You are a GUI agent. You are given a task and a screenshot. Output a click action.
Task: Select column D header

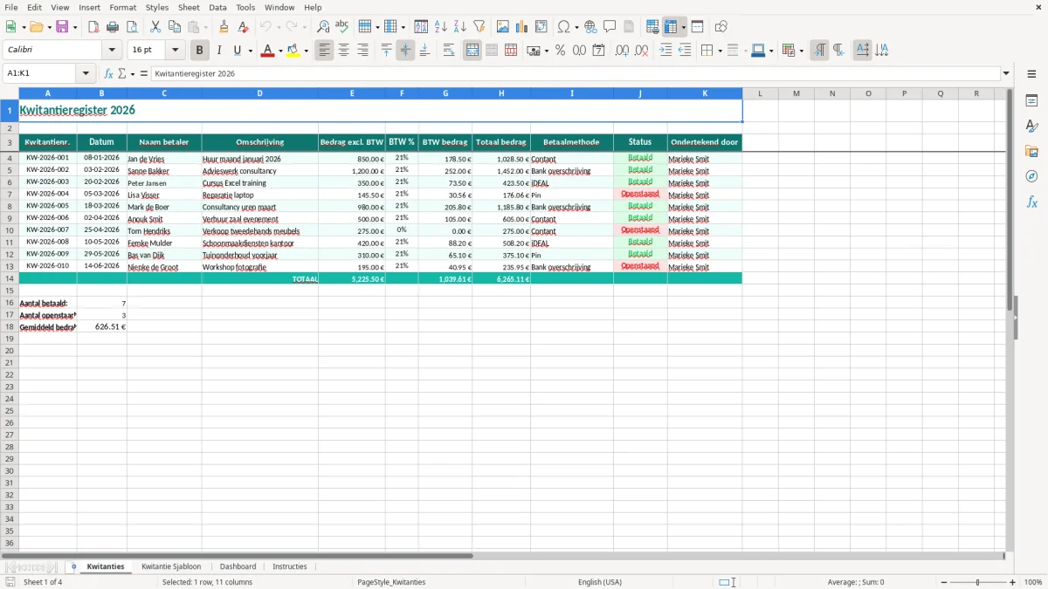pyautogui.click(x=259, y=93)
